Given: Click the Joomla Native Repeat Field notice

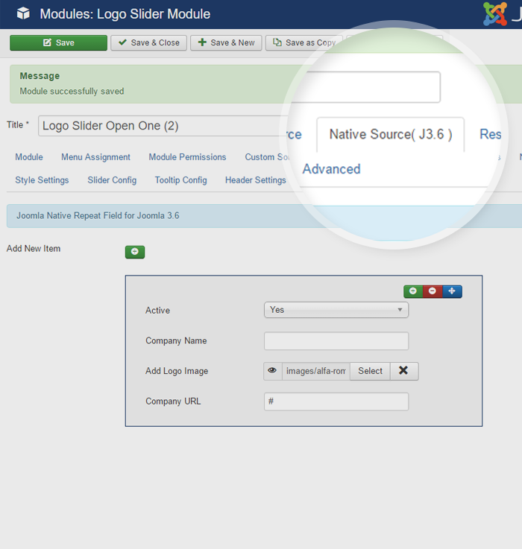Looking at the screenshot, I should point(264,216).
